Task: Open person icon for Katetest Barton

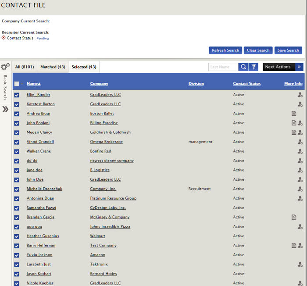Action: point(300,104)
